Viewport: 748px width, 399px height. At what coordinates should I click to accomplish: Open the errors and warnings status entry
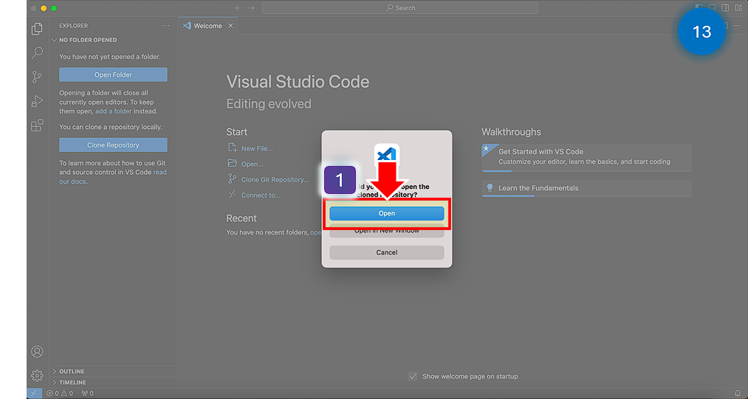[x=60, y=393]
